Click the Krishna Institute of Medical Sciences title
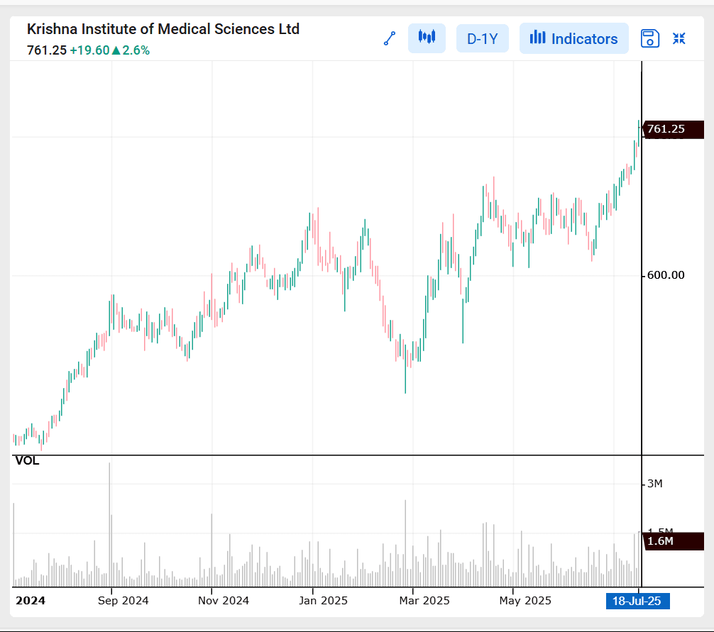This screenshot has height=632, width=714. pos(163,29)
